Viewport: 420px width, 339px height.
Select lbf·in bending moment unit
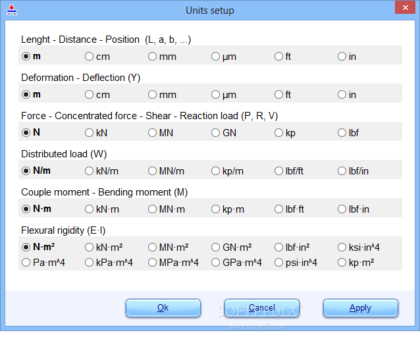click(x=354, y=209)
